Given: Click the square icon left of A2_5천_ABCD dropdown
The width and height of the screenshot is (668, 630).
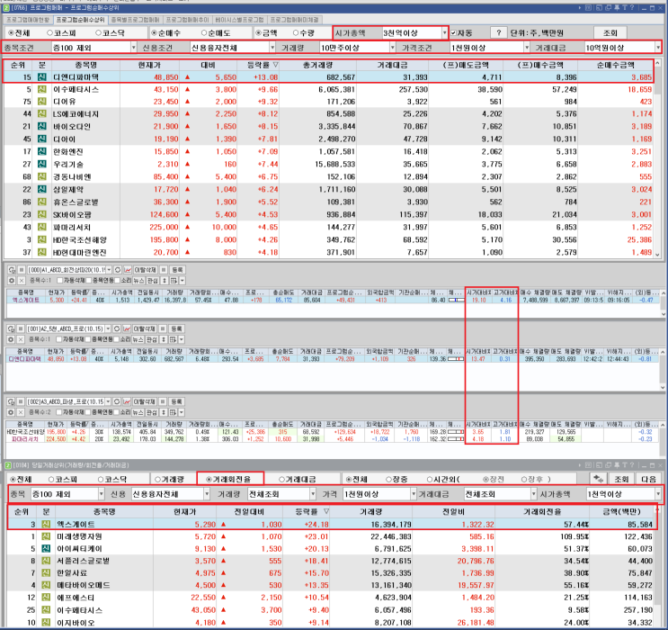Looking at the screenshot, I should coord(21,328).
